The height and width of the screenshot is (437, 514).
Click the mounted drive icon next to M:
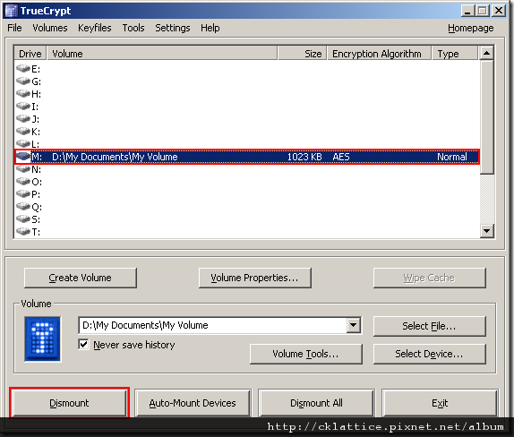[x=23, y=157]
